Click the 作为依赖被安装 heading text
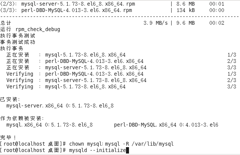240x155 pixels. click(22, 118)
